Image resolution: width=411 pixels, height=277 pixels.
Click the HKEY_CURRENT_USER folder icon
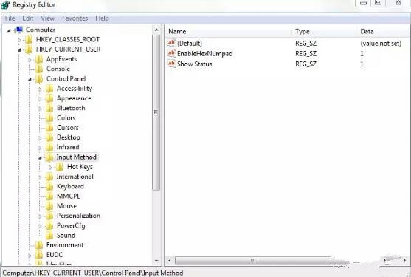[x=29, y=49]
